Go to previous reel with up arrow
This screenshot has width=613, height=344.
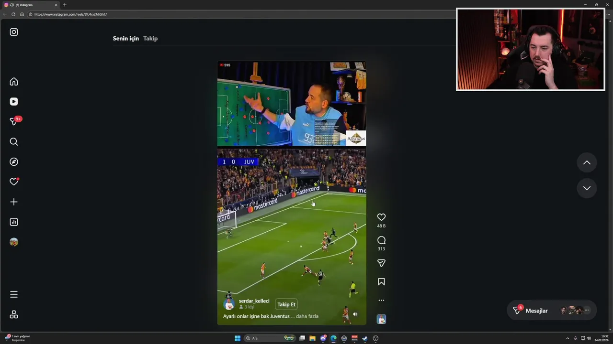[x=587, y=163]
